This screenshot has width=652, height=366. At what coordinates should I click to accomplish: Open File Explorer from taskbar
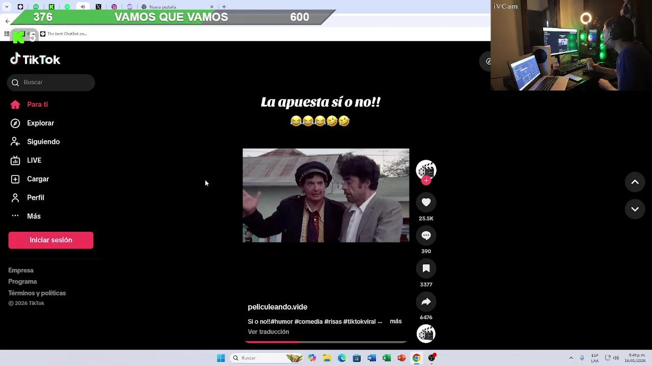[x=327, y=358]
